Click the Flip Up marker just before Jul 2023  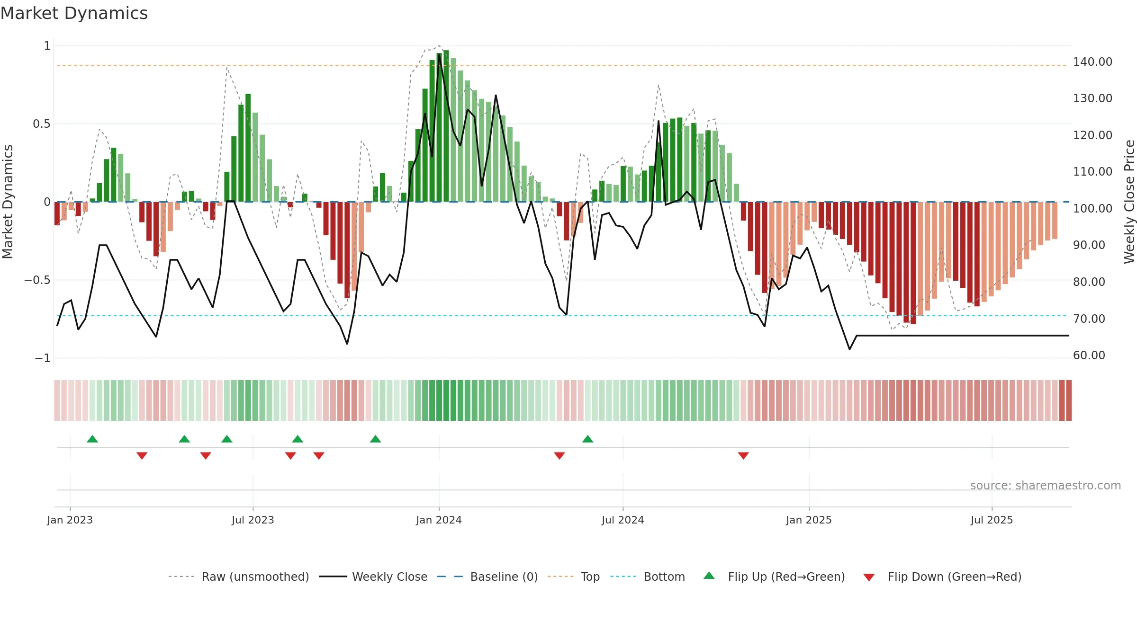(227, 439)
